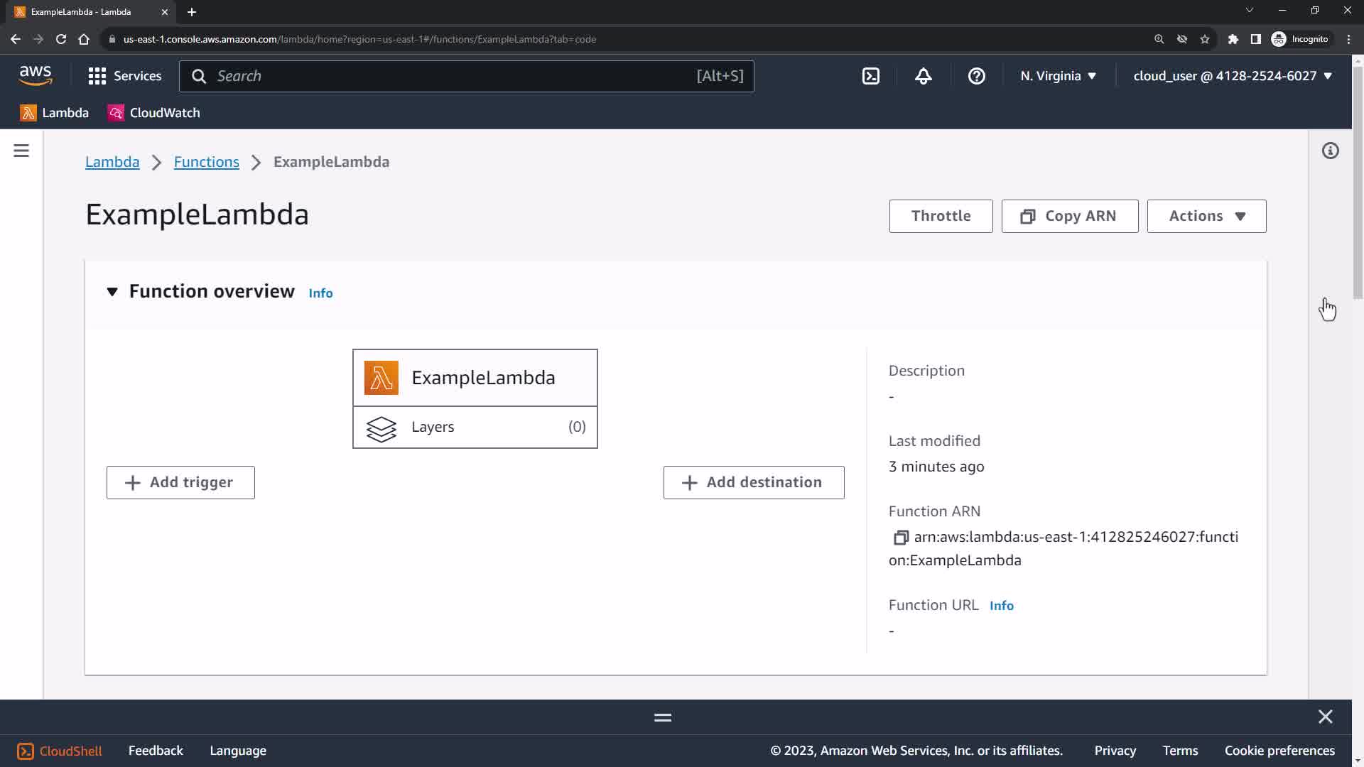This screenshot has width=1364, height=767.
Task: Click the Layers stack icon
Action: point(381,428)
